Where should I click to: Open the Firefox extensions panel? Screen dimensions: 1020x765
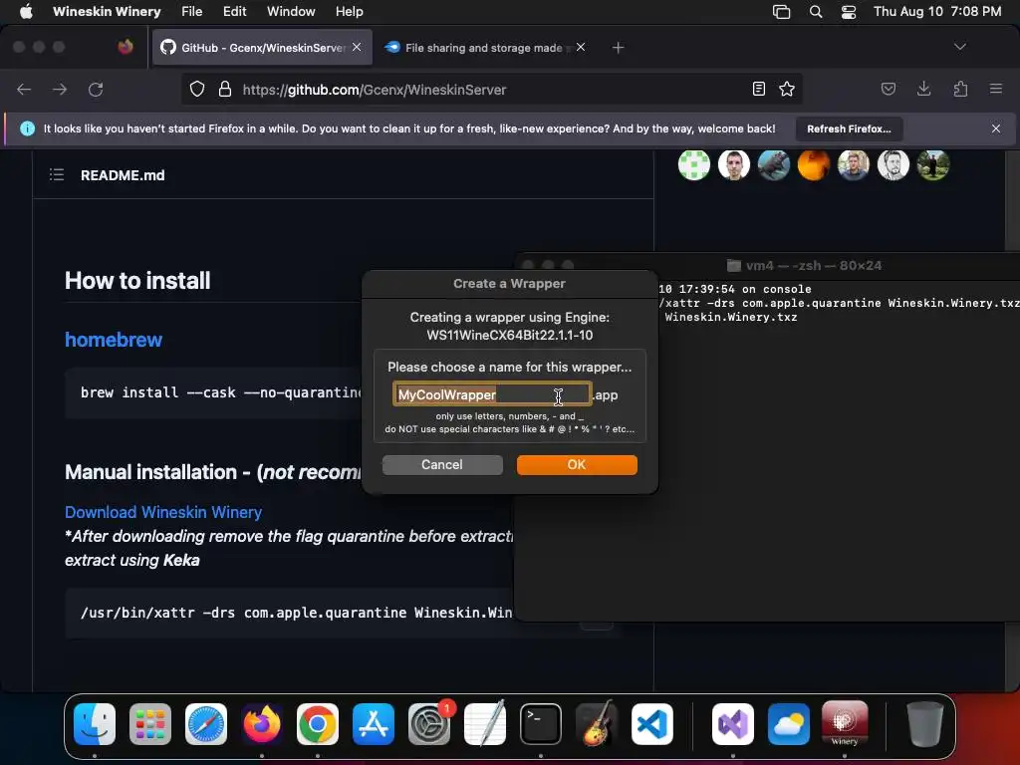[x=960, y=89]
